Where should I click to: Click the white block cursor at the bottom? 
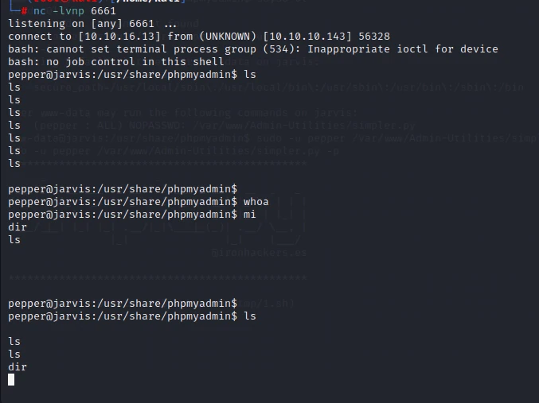[x=11, y=380]
